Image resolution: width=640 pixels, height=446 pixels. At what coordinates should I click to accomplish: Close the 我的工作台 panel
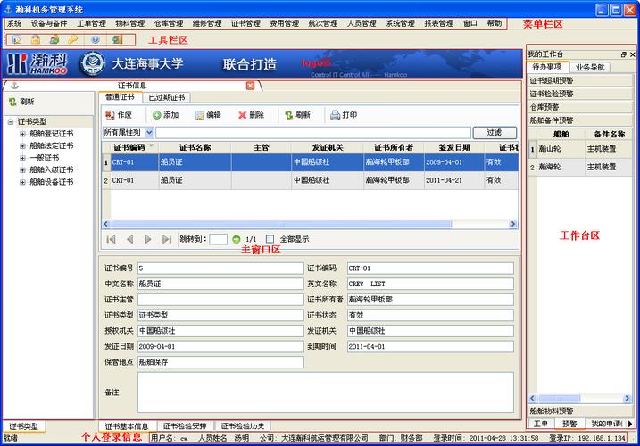click(x=632, y=54)
